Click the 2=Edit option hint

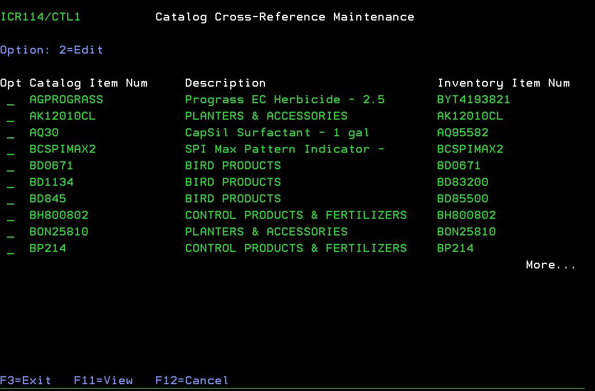point(81,50)
